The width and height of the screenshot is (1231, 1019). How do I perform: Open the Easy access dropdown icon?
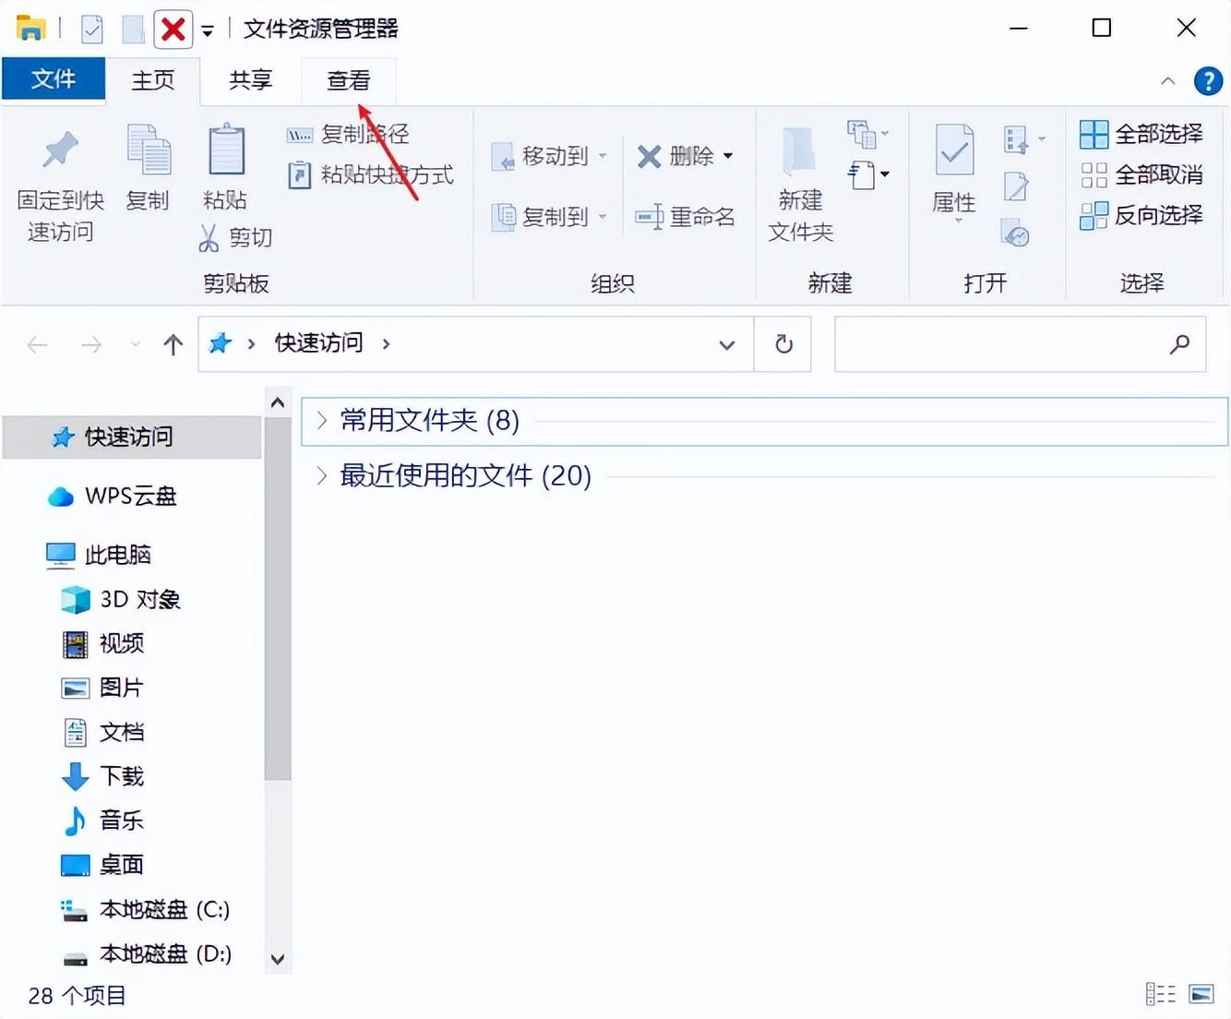(867, 174)
